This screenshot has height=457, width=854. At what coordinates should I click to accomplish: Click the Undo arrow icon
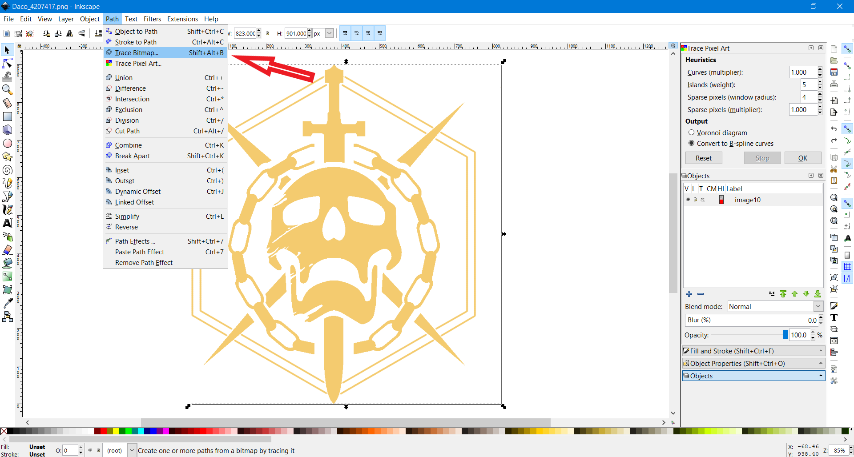pyautogui.click(x=834, y=128)
